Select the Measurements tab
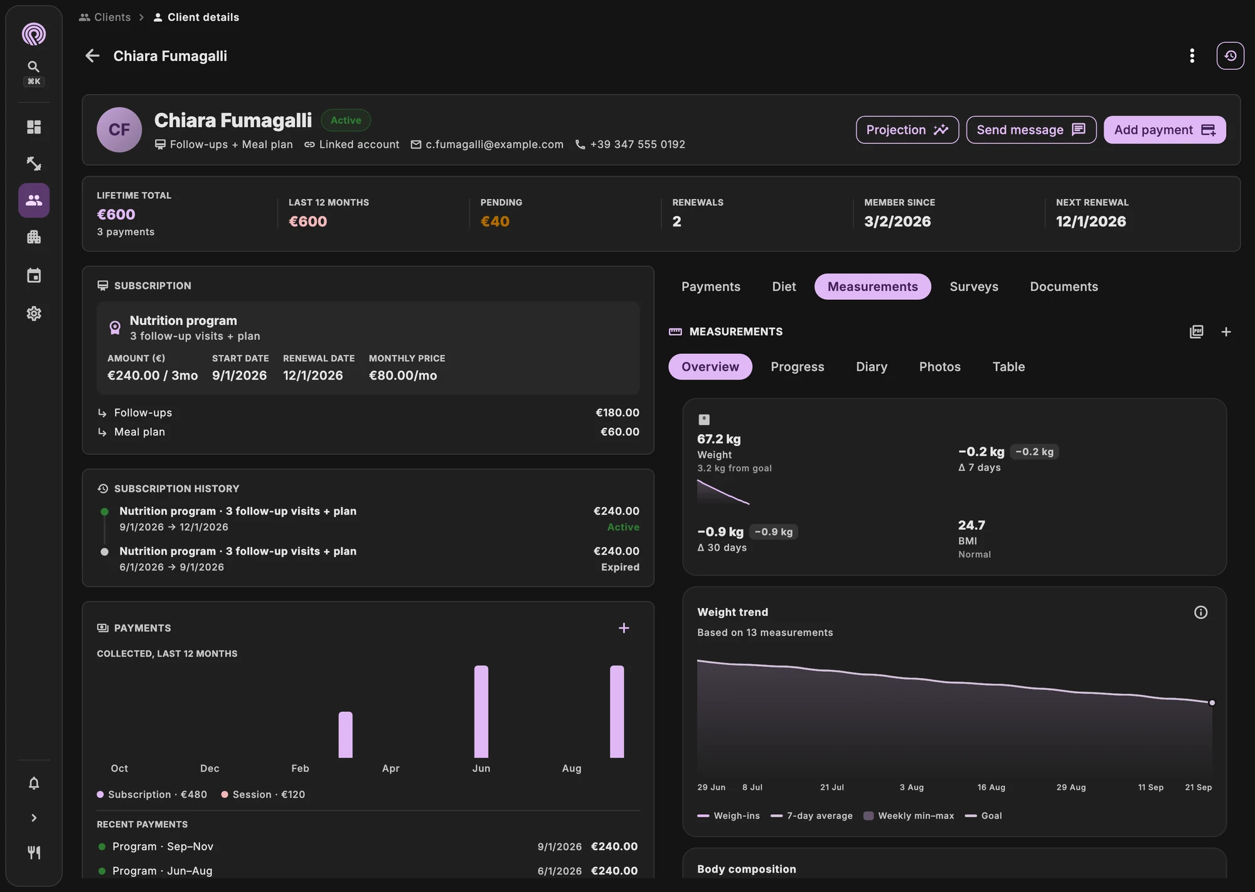Viewport: 1255px width, 892px height. click(x=873, y=287)
